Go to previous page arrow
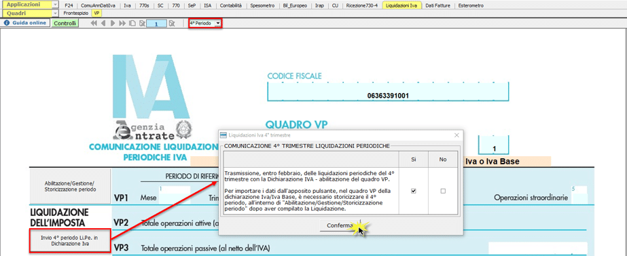This screenshot has height=256, width=627. pyautogui.click(x=103, y=24)
